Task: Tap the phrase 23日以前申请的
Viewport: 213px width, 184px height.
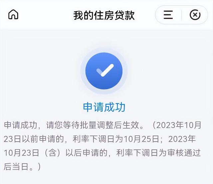Action: (34, 139)
